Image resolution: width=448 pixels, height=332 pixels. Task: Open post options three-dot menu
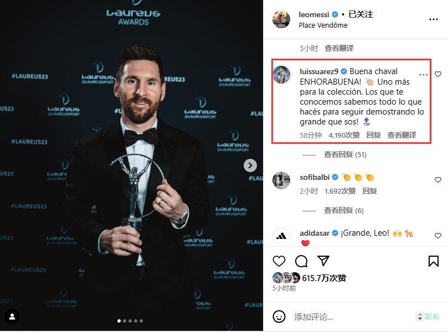[434, 19]
